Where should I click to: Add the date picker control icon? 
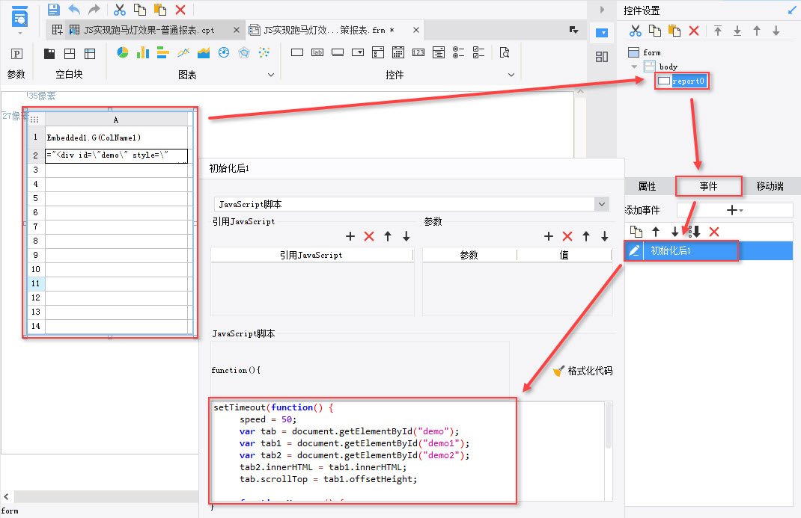(398, 52)
